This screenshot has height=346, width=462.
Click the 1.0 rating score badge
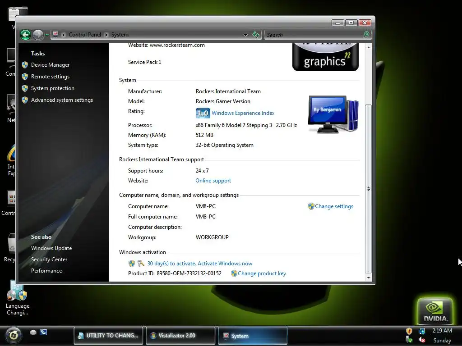(x=203, y=113)
